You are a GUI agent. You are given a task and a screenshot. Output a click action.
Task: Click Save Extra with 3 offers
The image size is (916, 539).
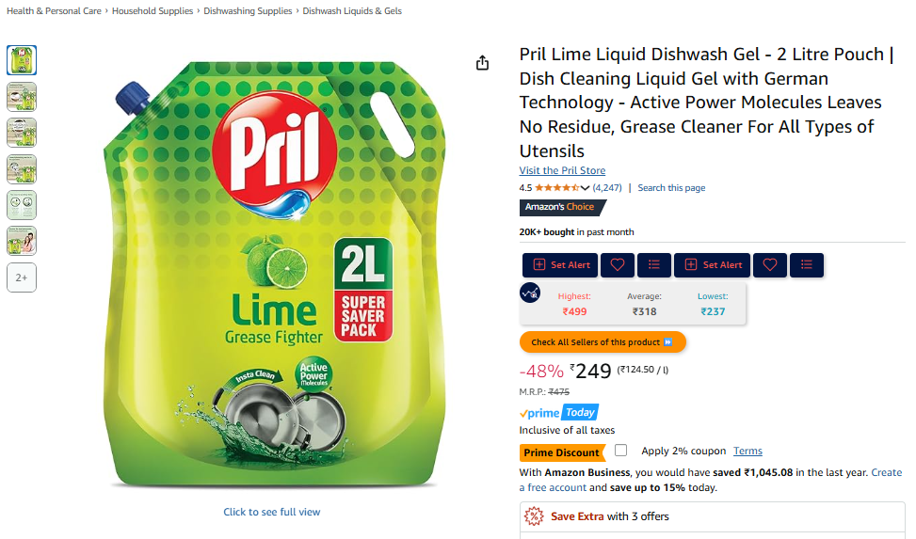[609, 516]
